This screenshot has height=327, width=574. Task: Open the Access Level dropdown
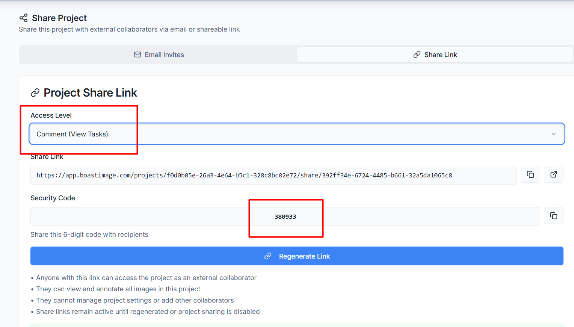click(297, 134)
